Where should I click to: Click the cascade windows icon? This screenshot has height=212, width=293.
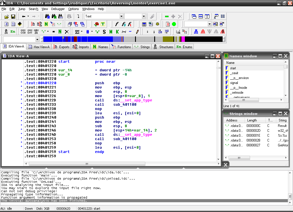coord(194,17)
